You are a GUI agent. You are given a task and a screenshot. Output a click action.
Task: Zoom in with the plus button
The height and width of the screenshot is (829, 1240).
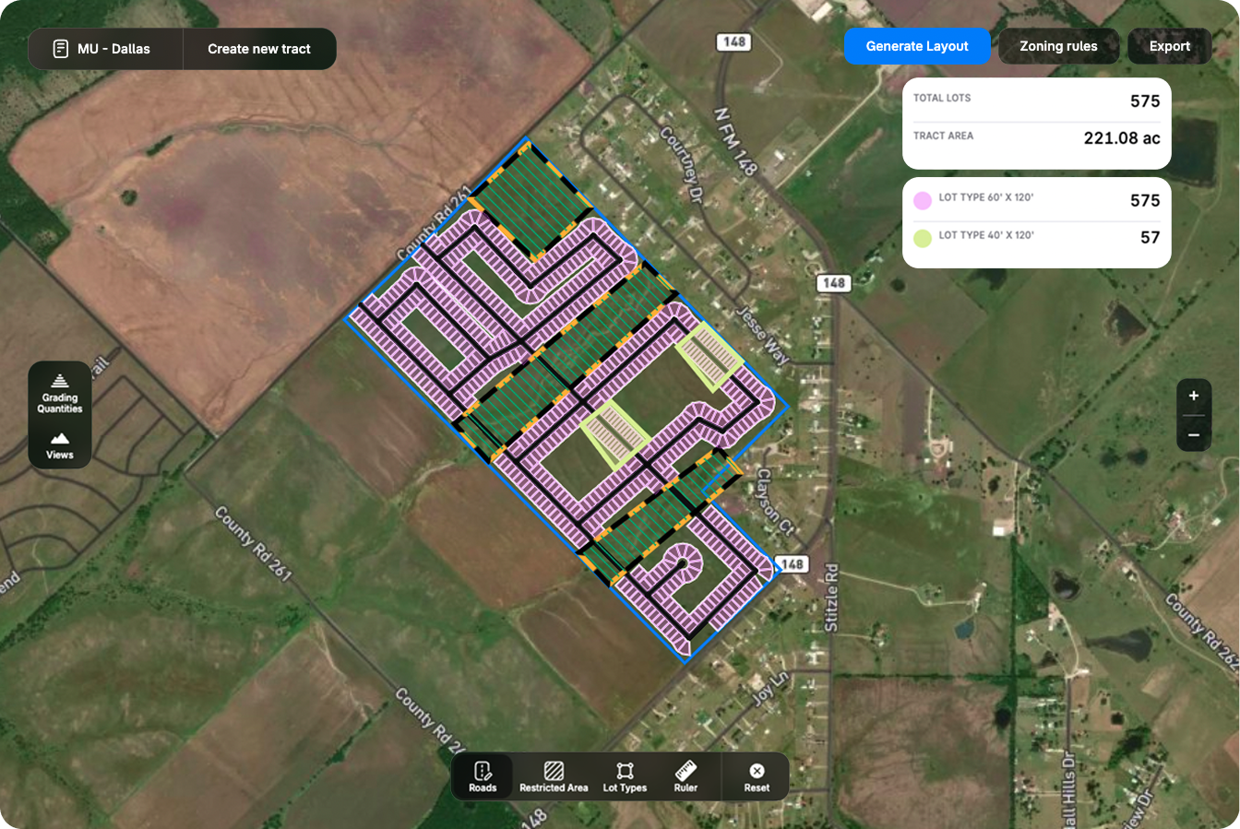[x=1194, y=396]
